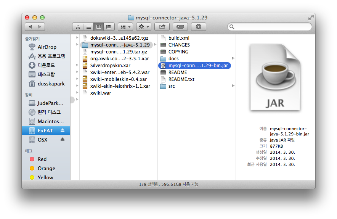Open the arrange-by dropdown
Image resolution: width=337 pixels, height=219 pixels.
tap(125, 27)
